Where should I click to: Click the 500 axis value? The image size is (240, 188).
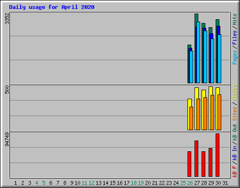tap(7, 89)
